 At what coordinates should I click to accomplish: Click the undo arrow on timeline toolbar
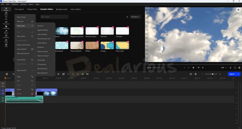(x=13, y=74)
